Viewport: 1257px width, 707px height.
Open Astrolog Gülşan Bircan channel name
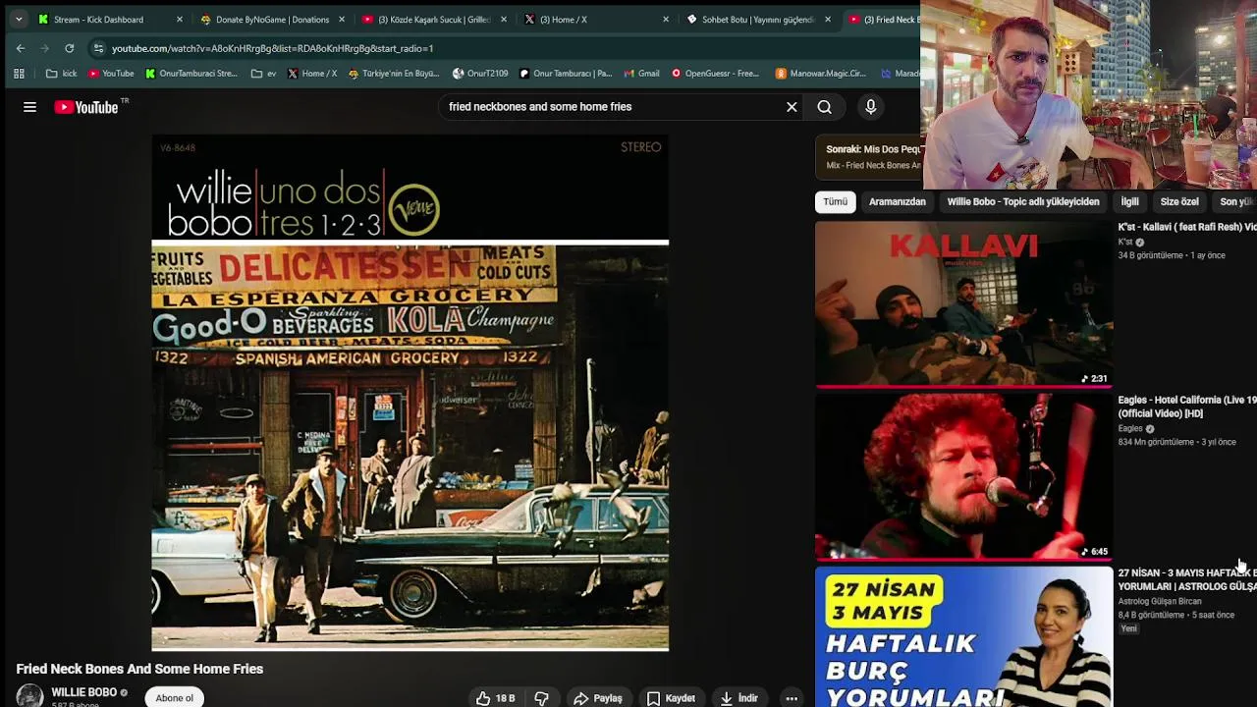tap(1159, 601)
